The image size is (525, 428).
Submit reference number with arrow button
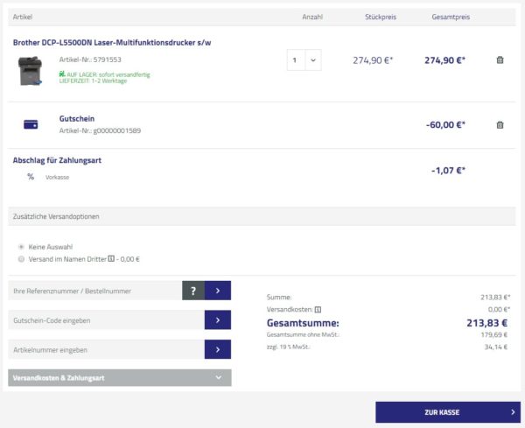coord(218,291)
